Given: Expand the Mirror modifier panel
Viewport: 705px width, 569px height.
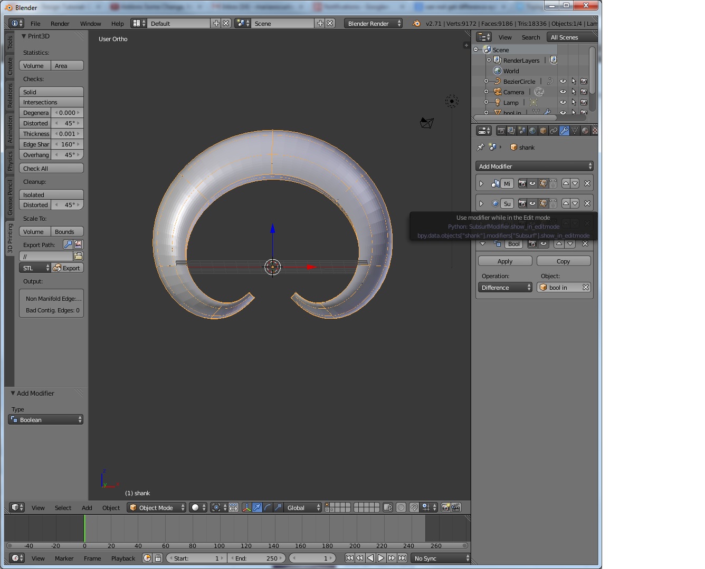Looking at the screenshot, I should pos(481,183).
